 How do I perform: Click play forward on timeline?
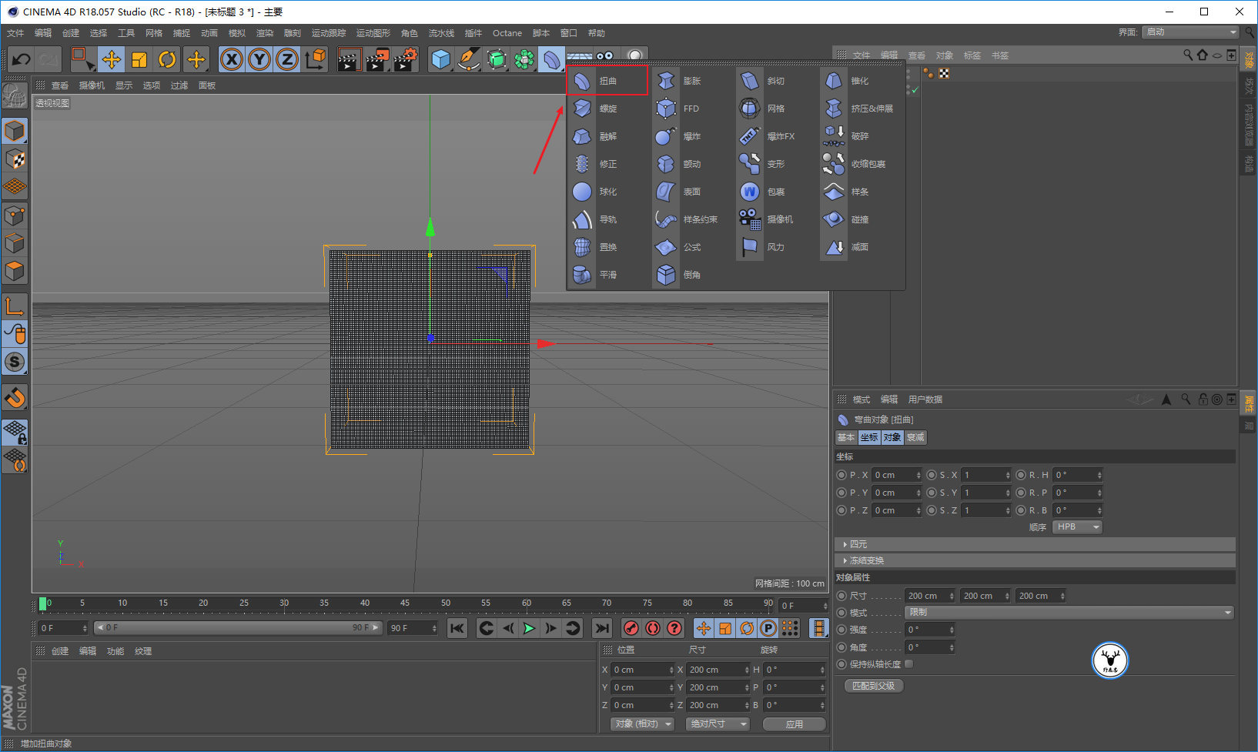(x=529, y=628)
